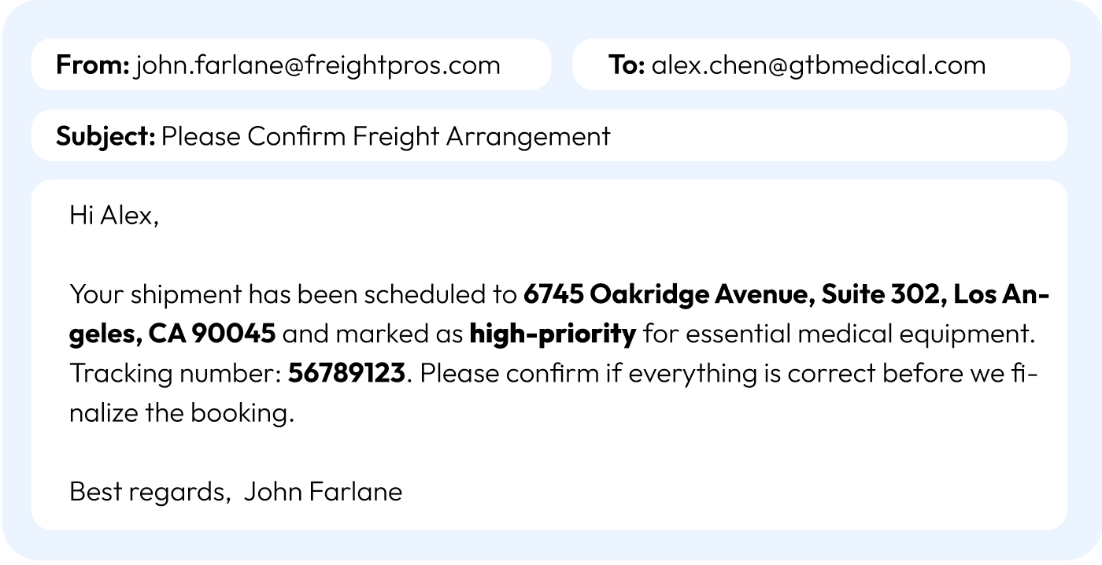This screenshot has width=1102, height=565.
Task: Click the bold high-priority text
Action: 553,334
